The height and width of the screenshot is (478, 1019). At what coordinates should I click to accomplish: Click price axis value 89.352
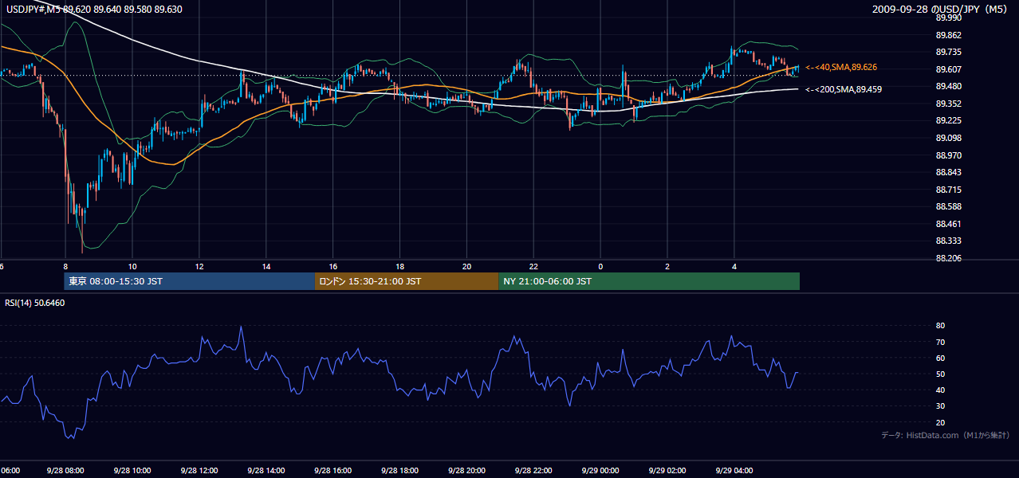949,104
